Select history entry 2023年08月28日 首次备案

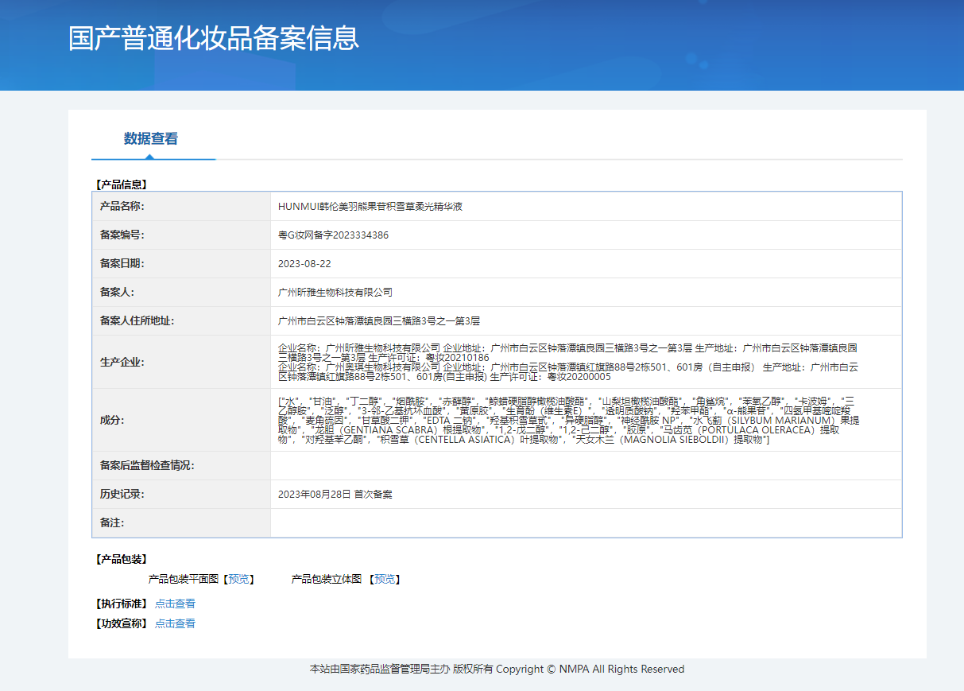pyautogui.click(x=335, y=495)
